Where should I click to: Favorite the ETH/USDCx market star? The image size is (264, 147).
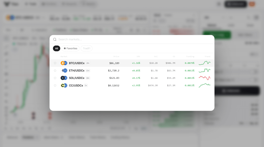point(55,71)
